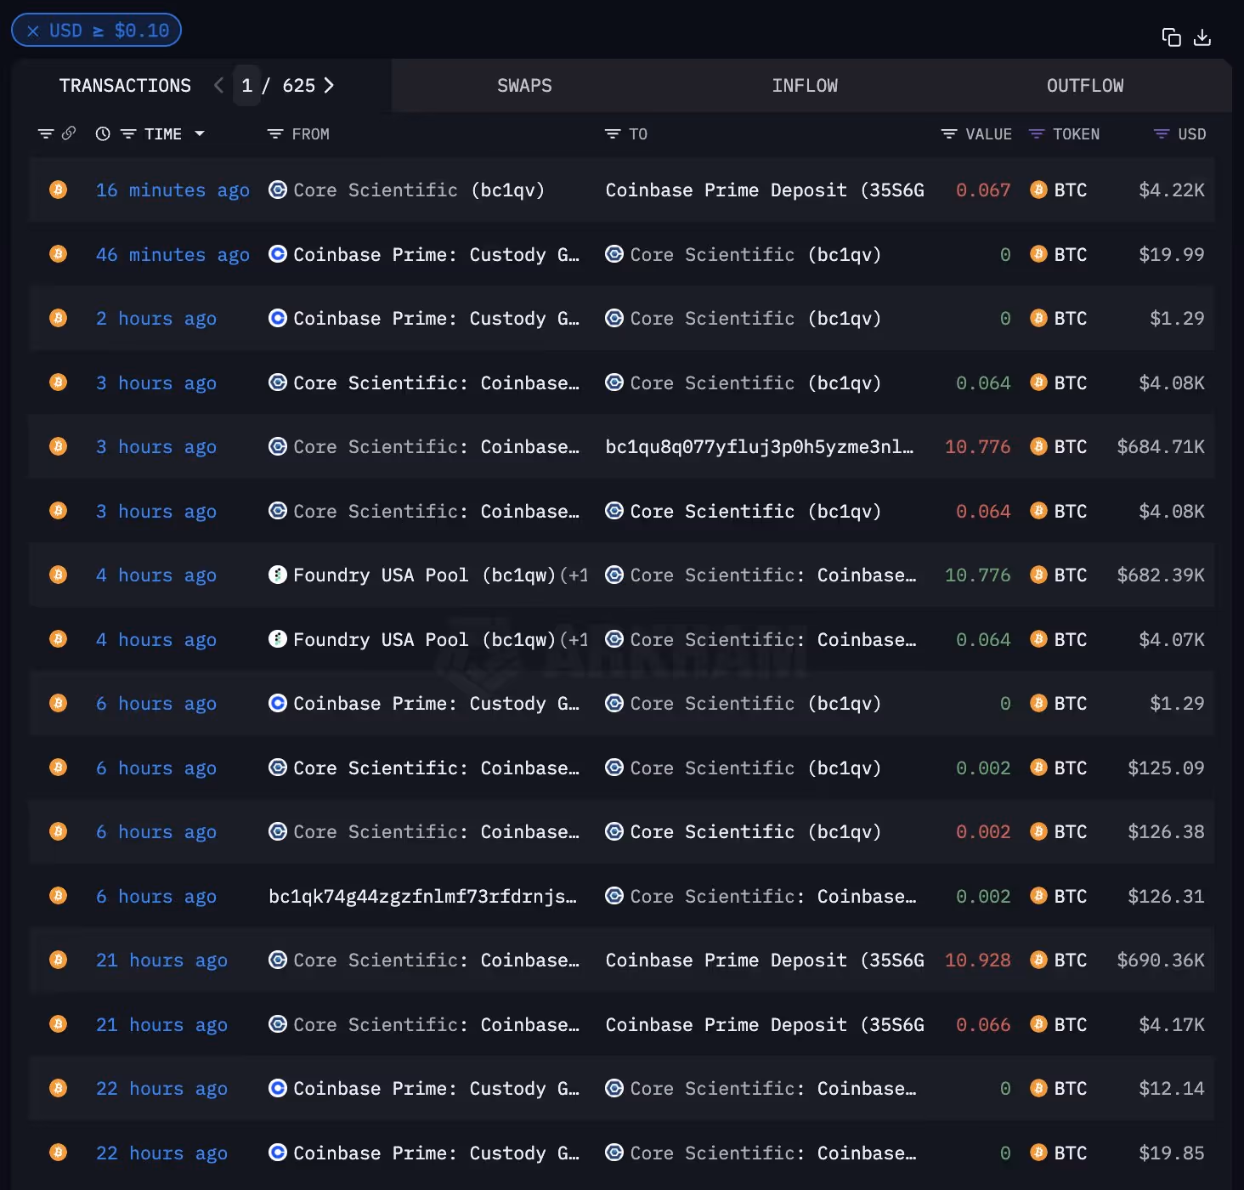
Task: Click Foundry USA Pool icon in $682.39K row
Action: tap(278, 575)
